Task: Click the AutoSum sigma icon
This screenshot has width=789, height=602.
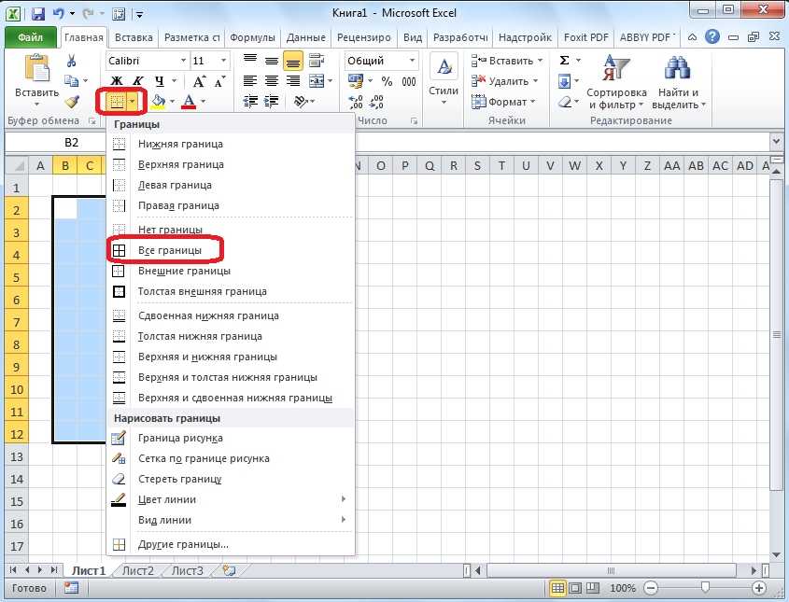Action: coord(565,61)
